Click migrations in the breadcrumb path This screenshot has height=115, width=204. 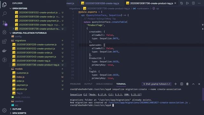click(x=75, y=9)
